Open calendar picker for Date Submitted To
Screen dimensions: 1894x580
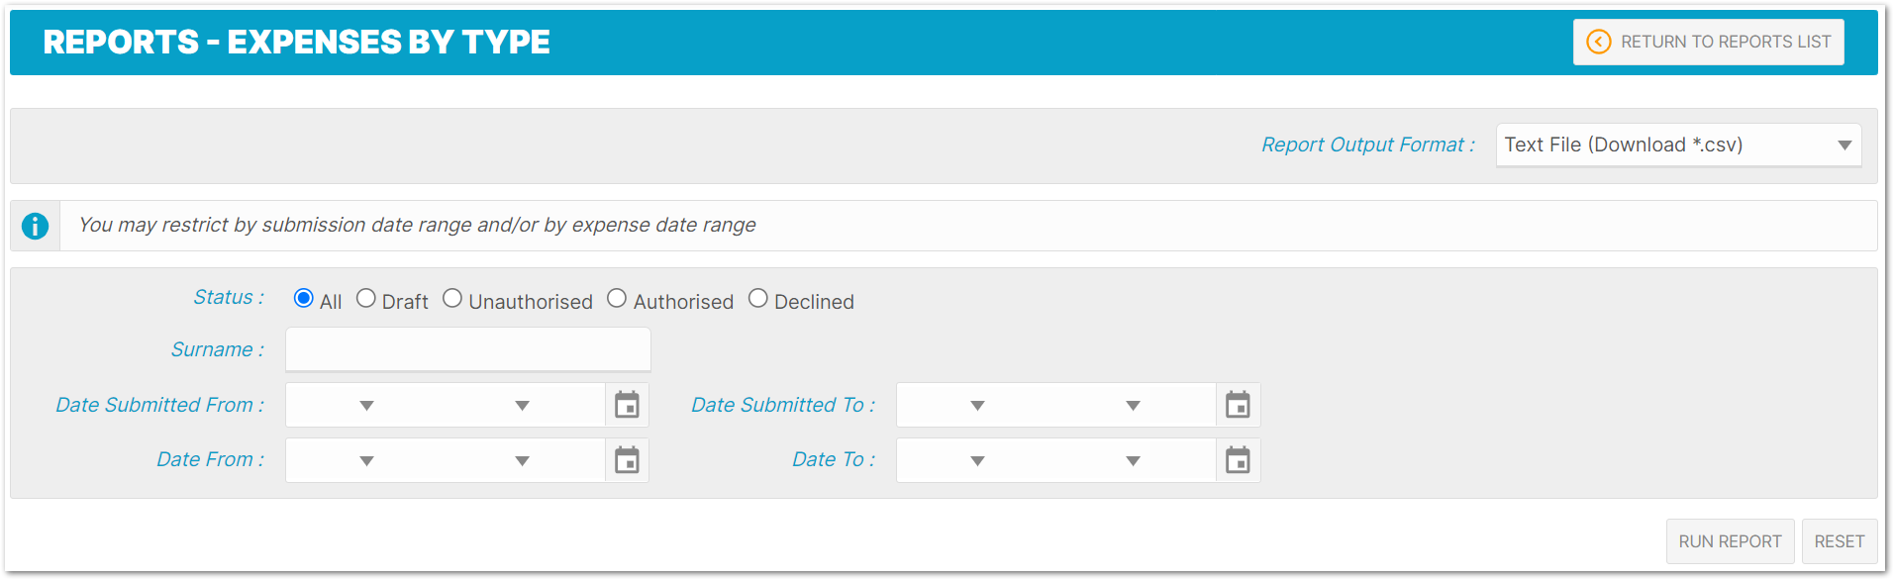pos(1238,405)
